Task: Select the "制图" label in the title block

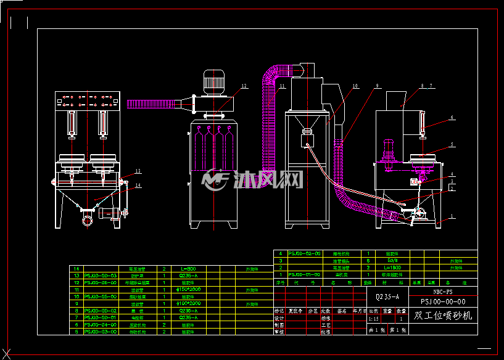Action: 279,325
